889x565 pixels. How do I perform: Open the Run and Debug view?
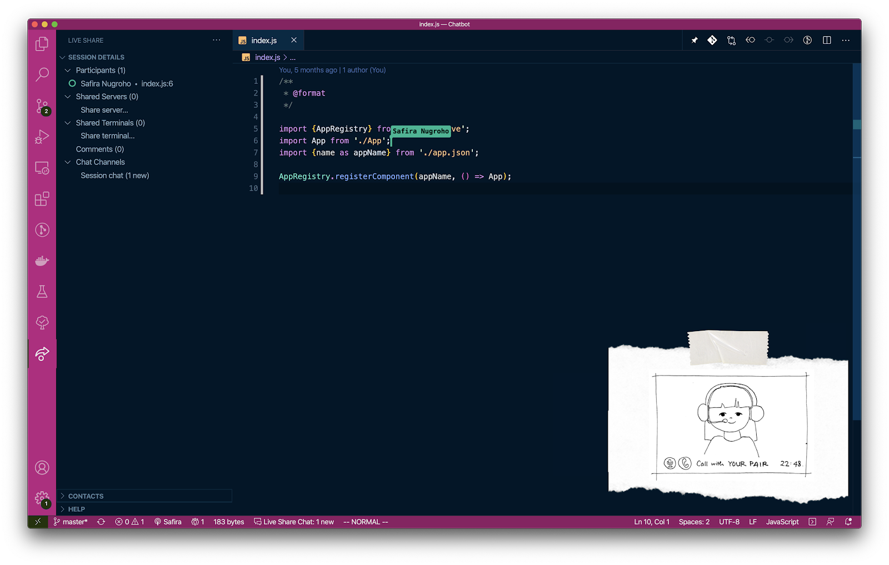[42, 137]
